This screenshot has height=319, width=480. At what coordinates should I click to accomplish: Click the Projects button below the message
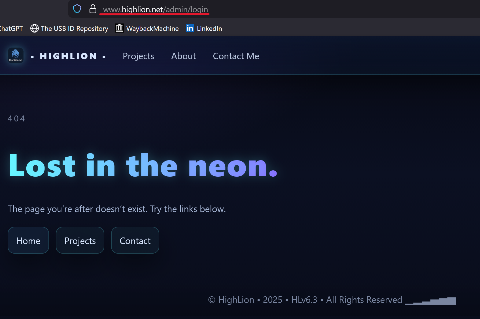pyautogui.click(x=80, y=240)
